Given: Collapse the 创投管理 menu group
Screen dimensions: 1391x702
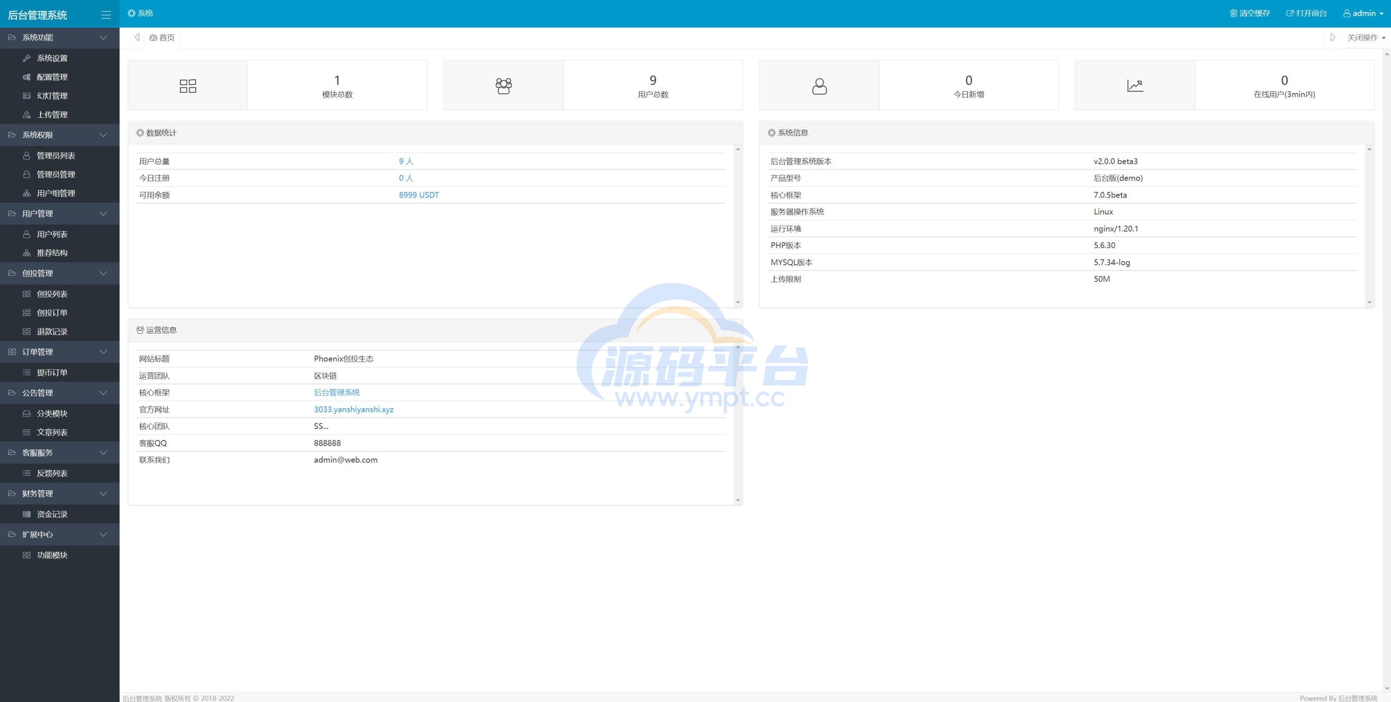Looking at the screenshot, I should 60,273.
